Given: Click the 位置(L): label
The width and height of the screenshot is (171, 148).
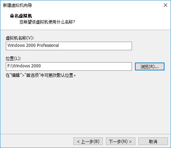Looking at the screenshot, I should click(x=13, y=58).
